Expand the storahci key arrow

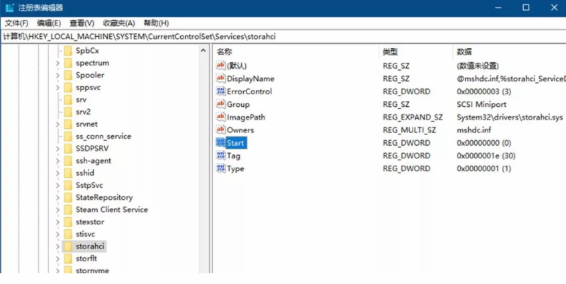pyautogui.click(x=58, y=247)
